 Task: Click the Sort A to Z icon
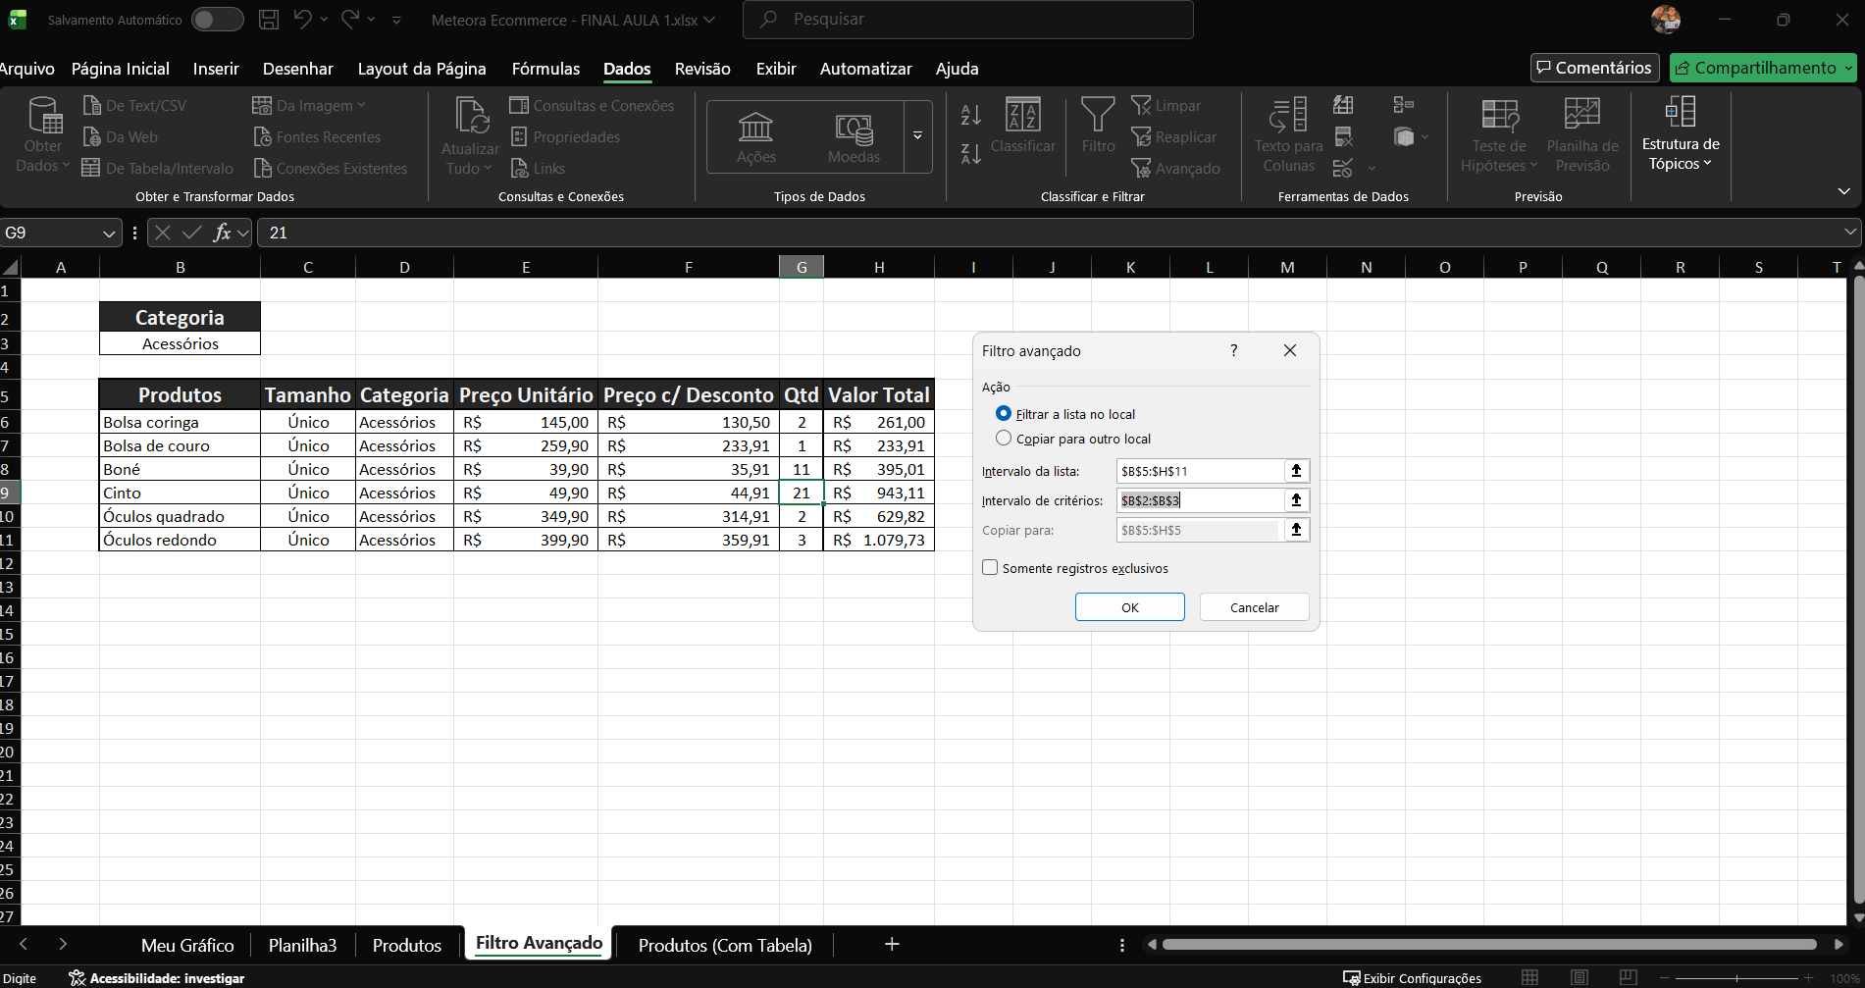[x=970, y=115]
